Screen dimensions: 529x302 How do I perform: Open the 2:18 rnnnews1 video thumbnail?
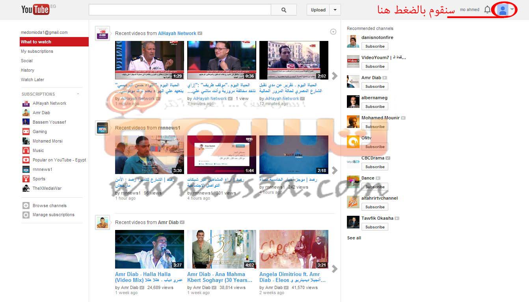(x=294, y=155)
